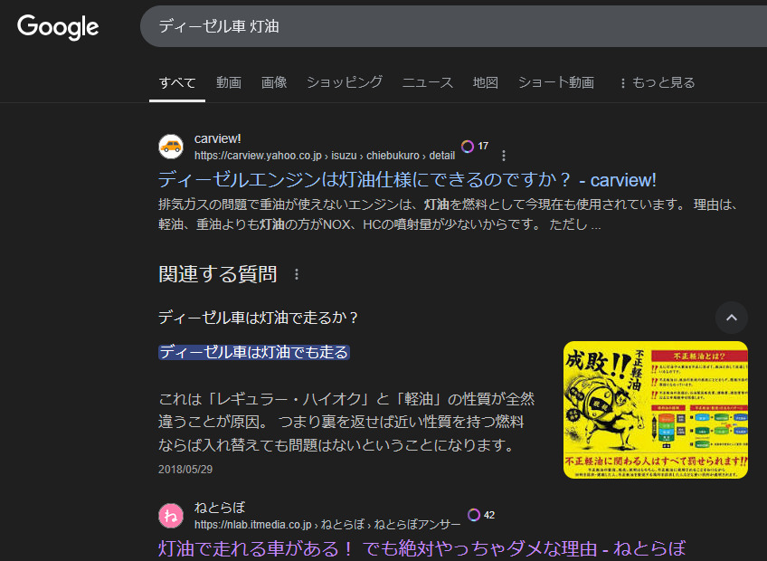The image size is (767, 561).
Task: Click answer paragraph starting これは「レギュラー・ハイオク」
Action: [346, 422]
